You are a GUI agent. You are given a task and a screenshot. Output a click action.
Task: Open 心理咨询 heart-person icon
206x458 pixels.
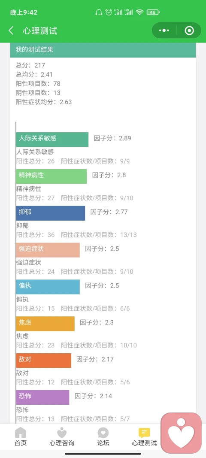pyautogui.click(x=62, y=432)
